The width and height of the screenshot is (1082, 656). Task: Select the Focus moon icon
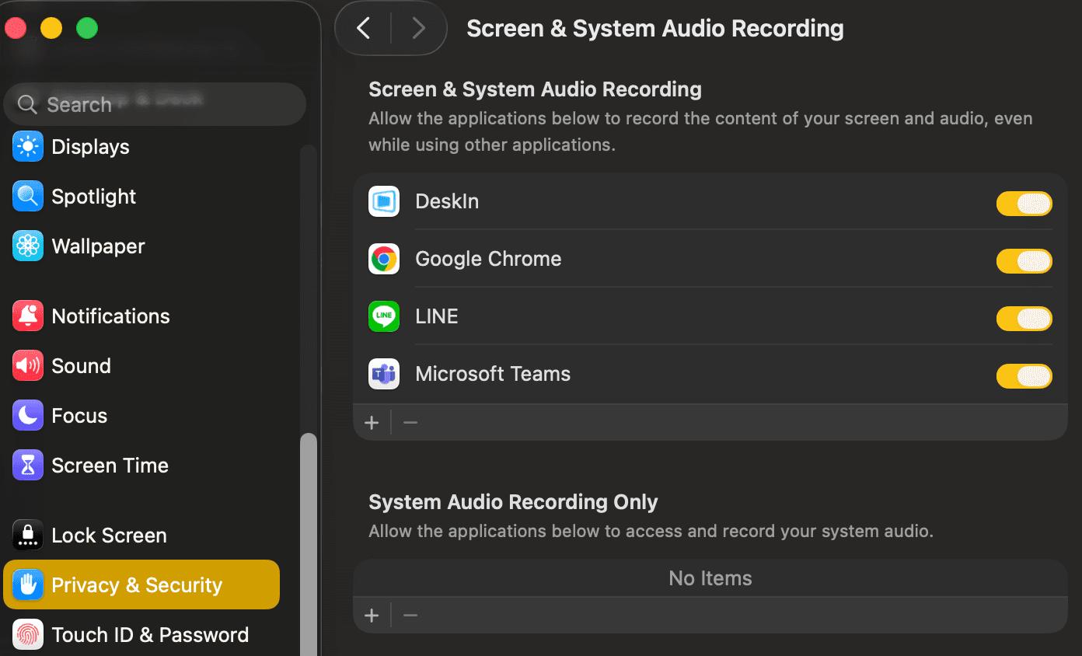coord(28,415)
